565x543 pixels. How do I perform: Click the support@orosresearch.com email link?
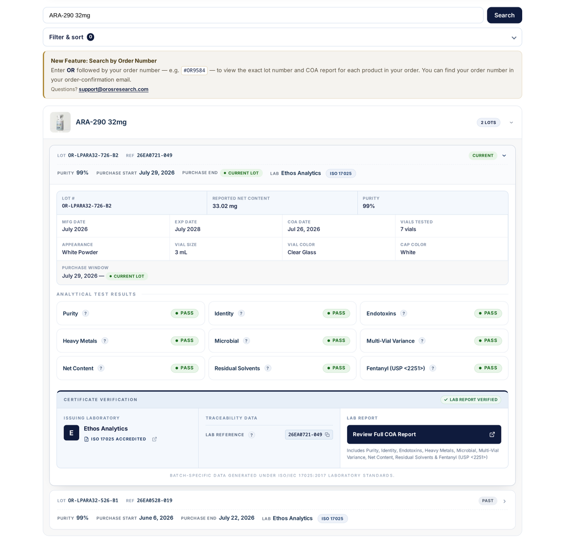(x=113, y=89)
